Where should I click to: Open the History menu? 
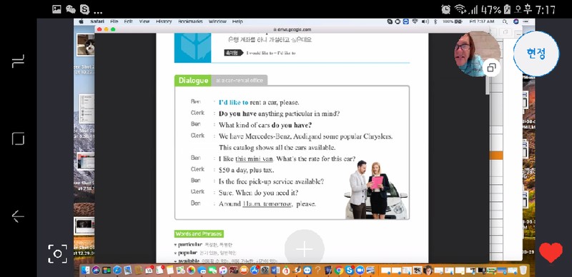[x=164, y=21]
